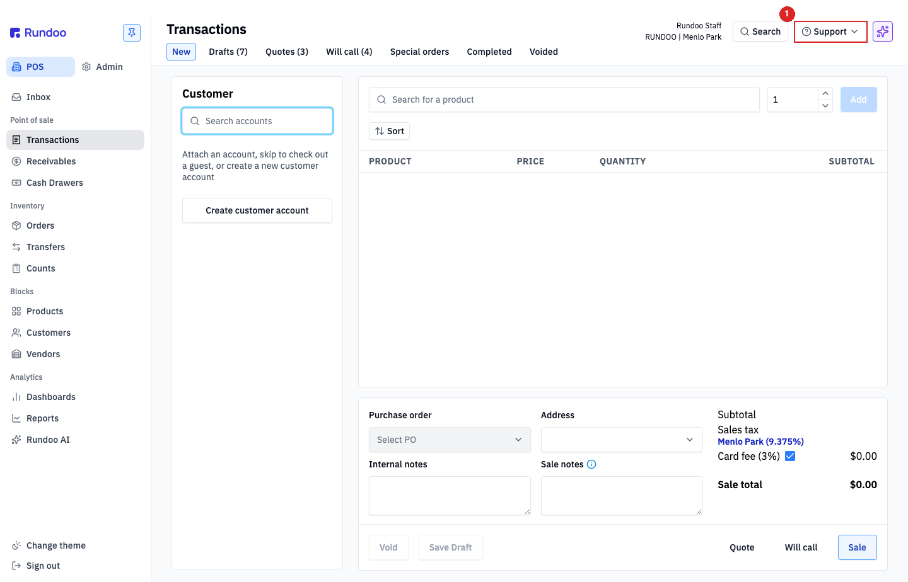Viewport: 908px width, 582px height.
Task: Click into the Sale notes textarea
Action: (x=622, y=496)
